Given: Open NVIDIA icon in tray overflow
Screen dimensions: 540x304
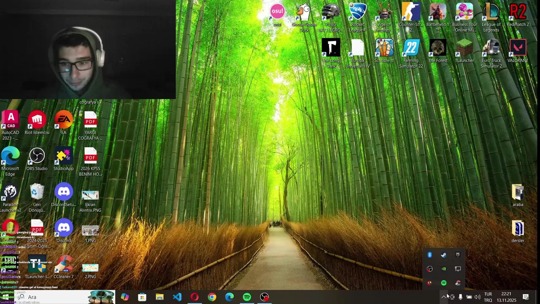Looking at the screenshot, I should point(443,269).
